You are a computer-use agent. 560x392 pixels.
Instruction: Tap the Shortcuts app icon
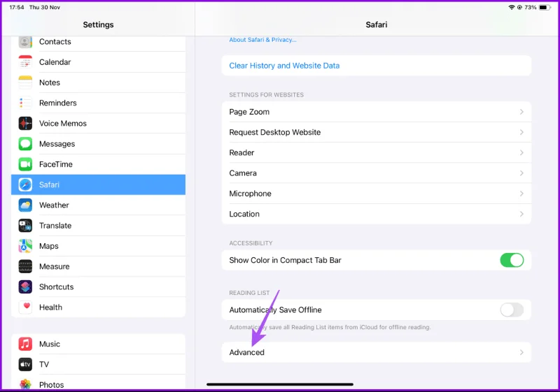coord(25,287)
